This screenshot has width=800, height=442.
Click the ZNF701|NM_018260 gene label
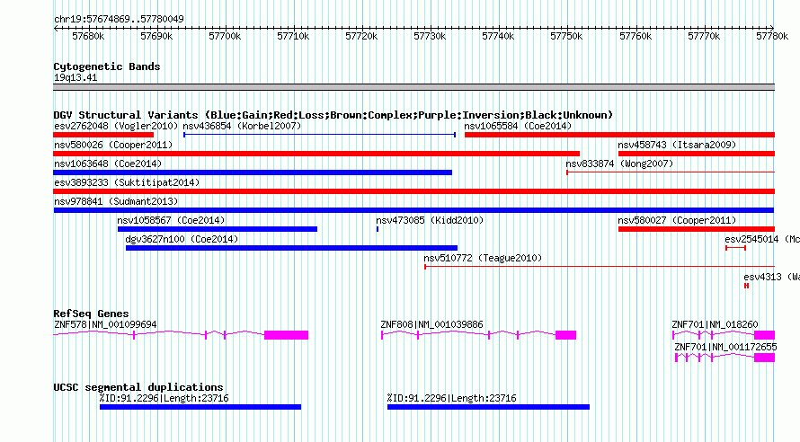click(715, 324)
